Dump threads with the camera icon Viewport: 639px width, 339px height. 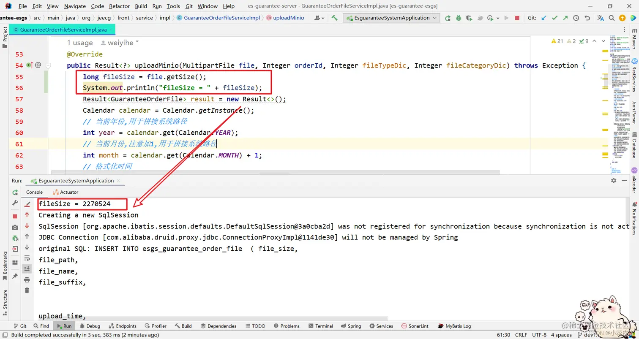pyautogui.click(x=15, y=227)
